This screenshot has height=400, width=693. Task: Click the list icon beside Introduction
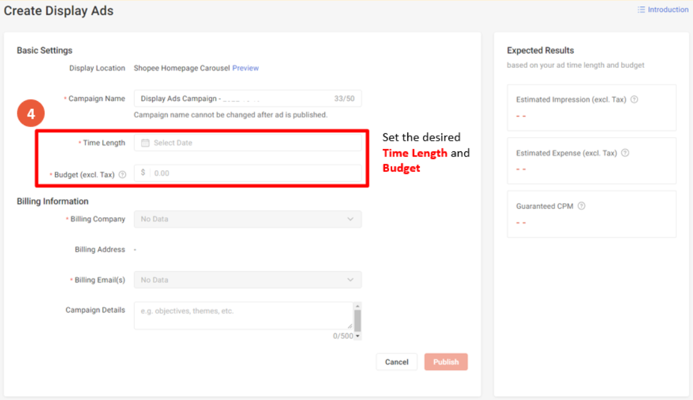[640, 9]
